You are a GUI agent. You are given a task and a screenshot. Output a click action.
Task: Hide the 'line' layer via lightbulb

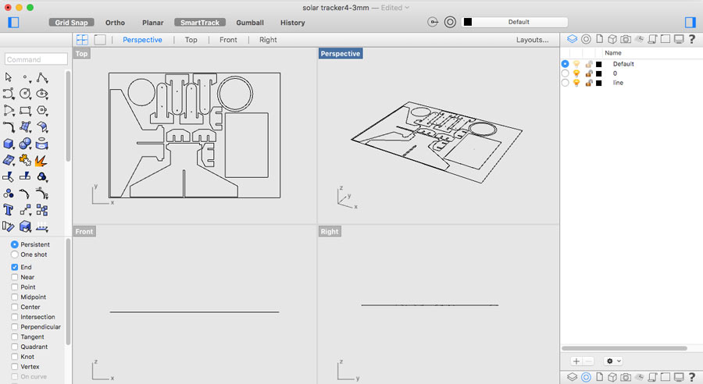coord(576,83)
